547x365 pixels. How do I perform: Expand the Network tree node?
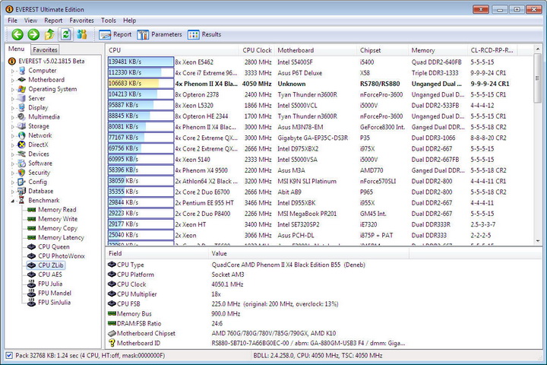(13, 135)
